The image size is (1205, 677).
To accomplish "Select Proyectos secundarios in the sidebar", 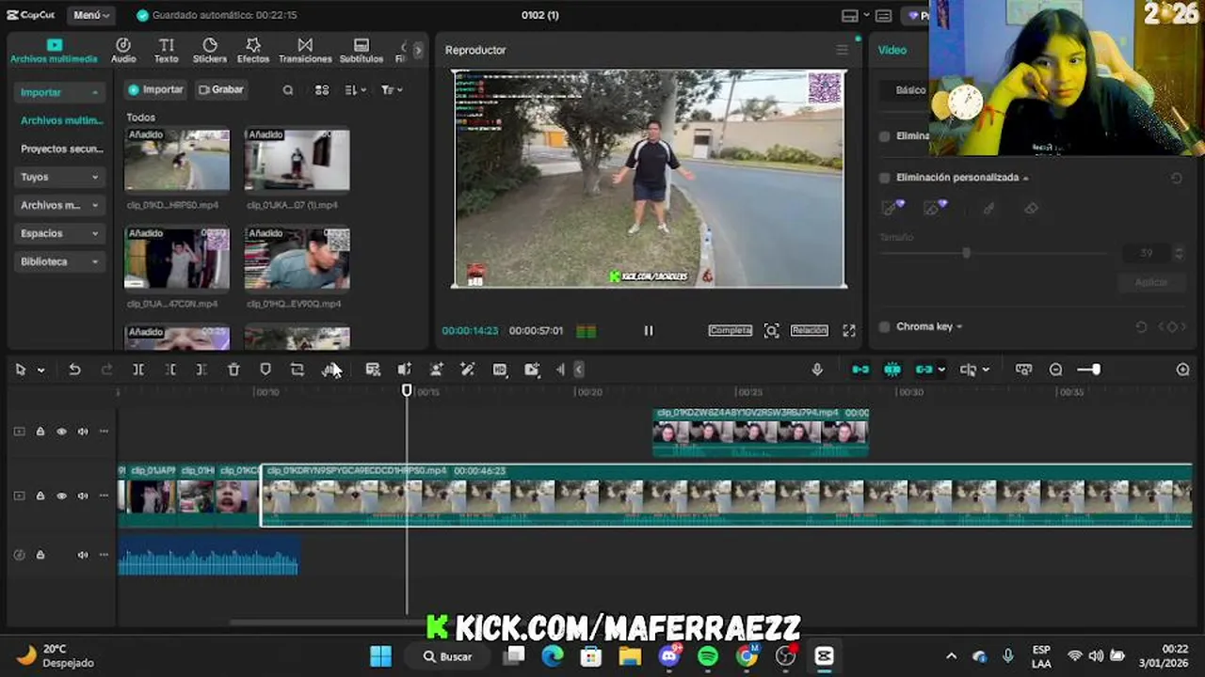I will 61,149.
